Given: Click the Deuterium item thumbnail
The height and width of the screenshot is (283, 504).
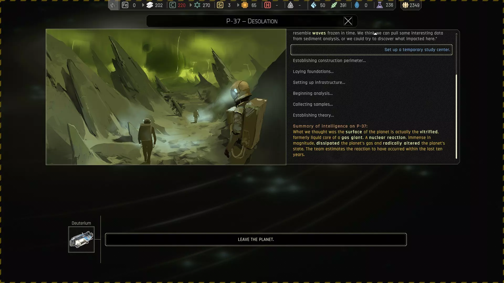Looking at the screenshot, I should point(81,240).
